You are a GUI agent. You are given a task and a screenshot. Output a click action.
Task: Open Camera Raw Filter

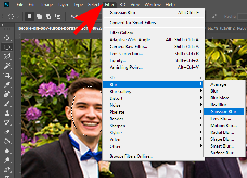154,47
